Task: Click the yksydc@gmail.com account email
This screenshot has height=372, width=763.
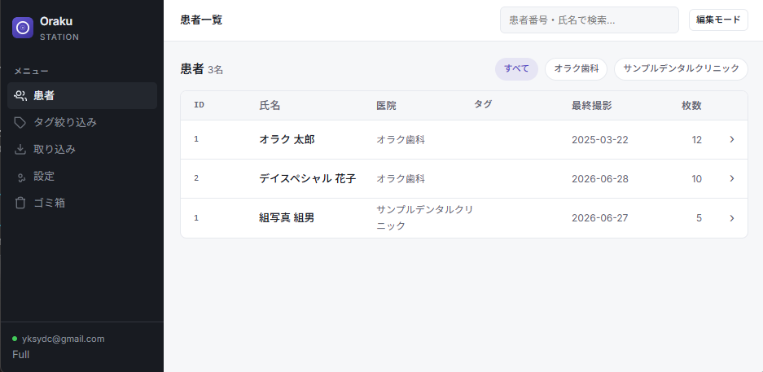Action: pyautogui.click(x=64, y=339)
